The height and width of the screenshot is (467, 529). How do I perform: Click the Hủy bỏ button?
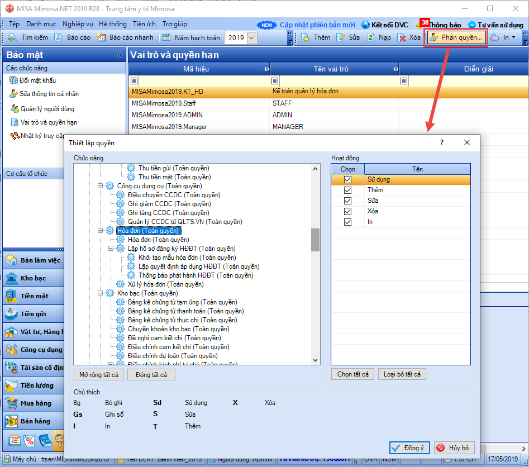pos(454,448)
